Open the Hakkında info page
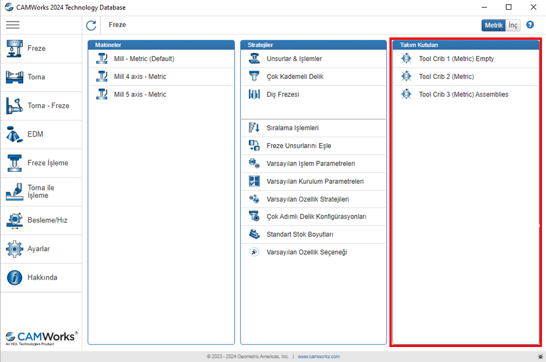 (x=40, y=277)
